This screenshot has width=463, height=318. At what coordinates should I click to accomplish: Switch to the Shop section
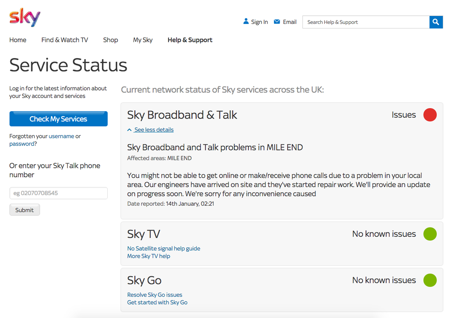110,40
